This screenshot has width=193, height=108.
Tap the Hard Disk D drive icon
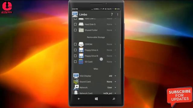coord(81,24)
